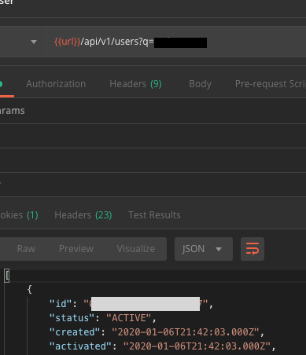The height and width of the screenshot is (355, 306).
Task: Click the "activated" timestamp value
Action: [x=197, y=346]
